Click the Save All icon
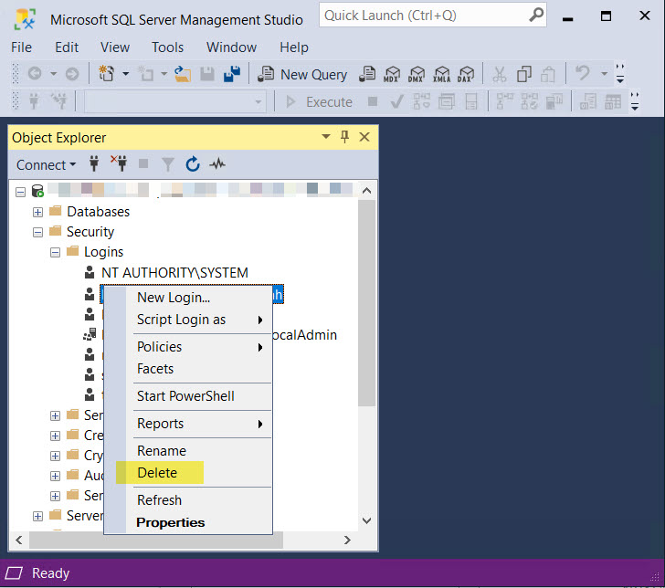This screenshot has width=665, height=588. coord(232,74)
